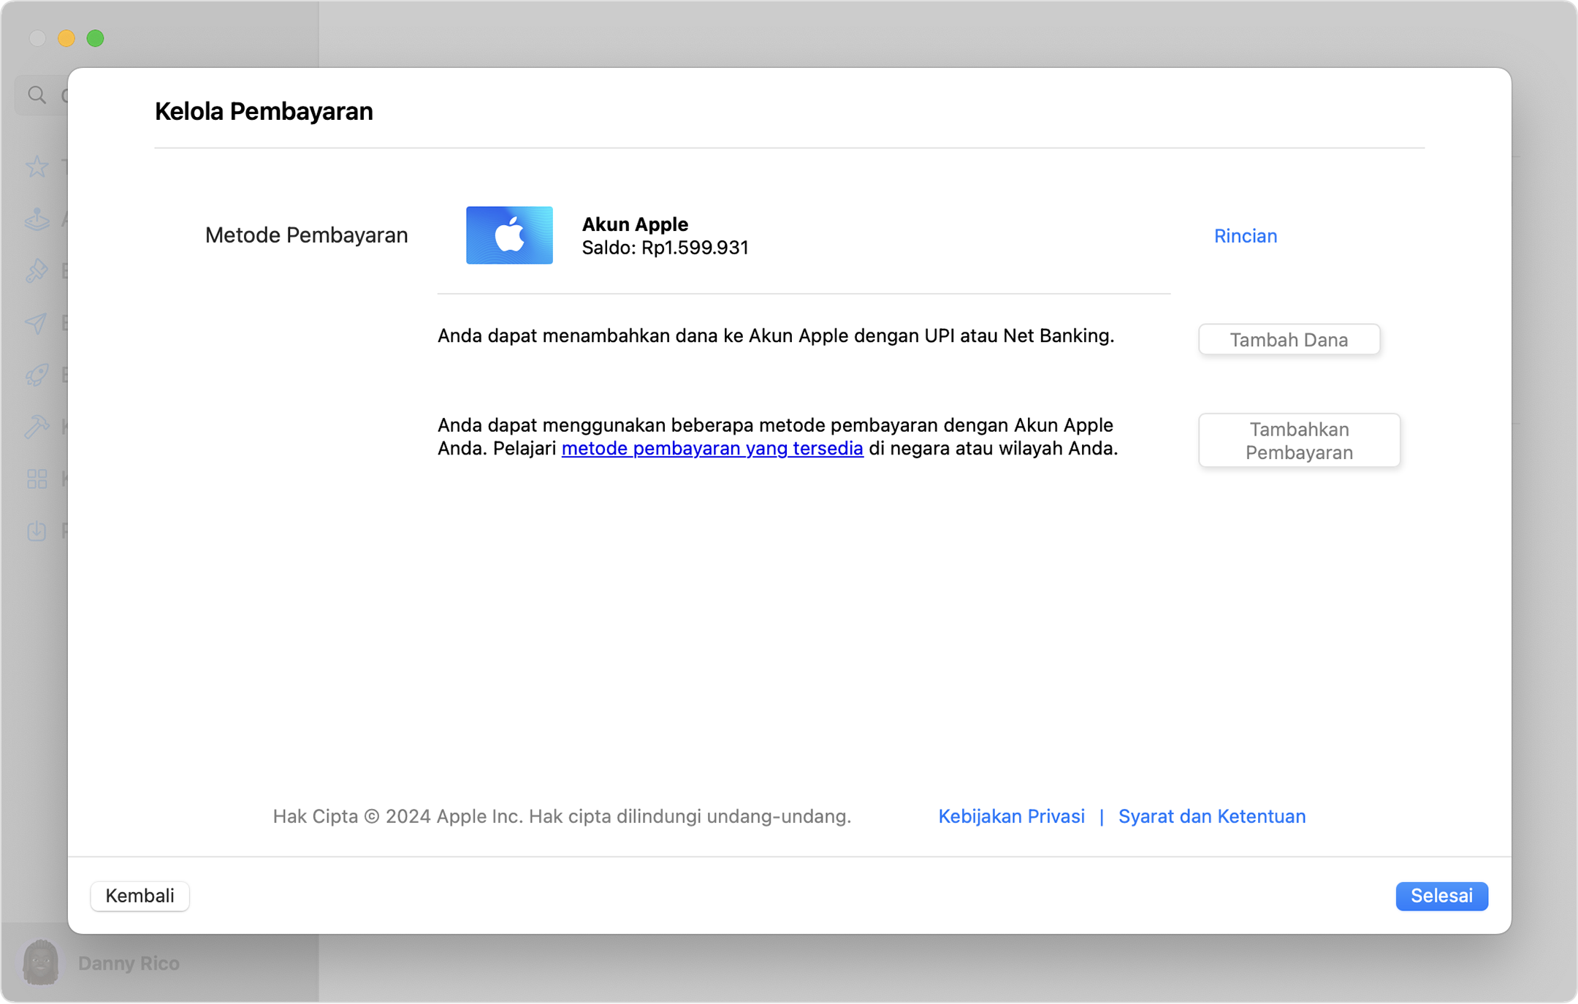Open Danny Rico account name
The image size is (1578, 1004).
129,963
